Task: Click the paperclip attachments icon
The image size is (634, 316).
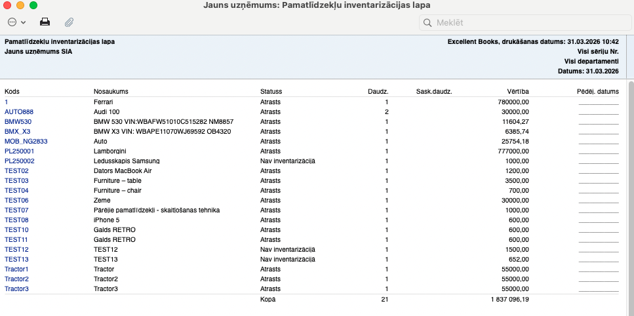Action: pos(69,22)
